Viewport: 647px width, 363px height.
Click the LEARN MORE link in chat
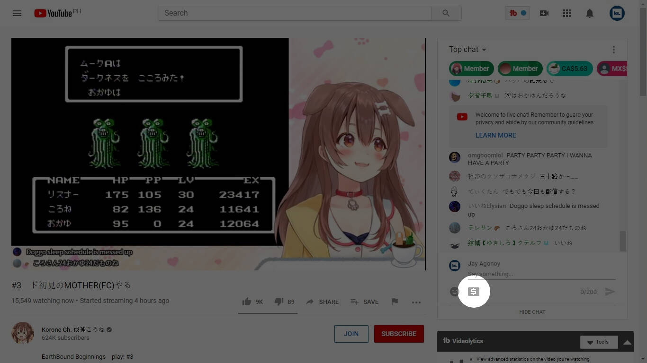tap(495, 135)
